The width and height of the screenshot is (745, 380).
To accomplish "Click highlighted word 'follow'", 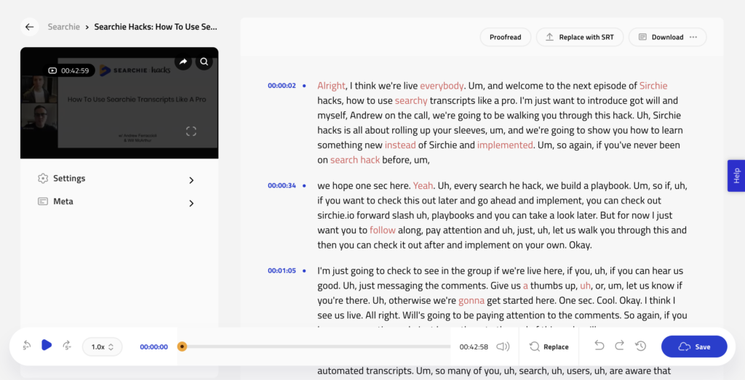I will pyautogui.click(x=383, y=230).
